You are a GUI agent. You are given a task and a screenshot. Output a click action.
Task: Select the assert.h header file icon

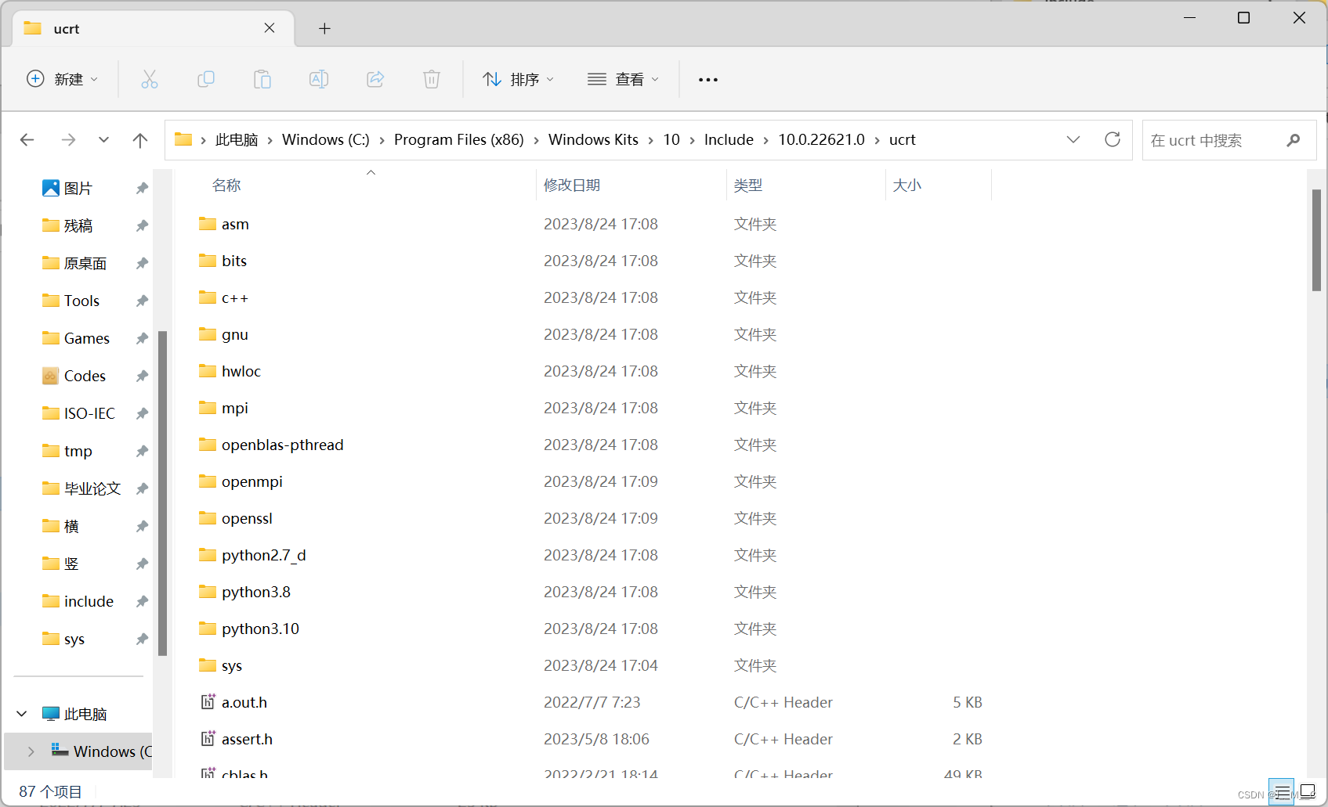tap(208, 739)
